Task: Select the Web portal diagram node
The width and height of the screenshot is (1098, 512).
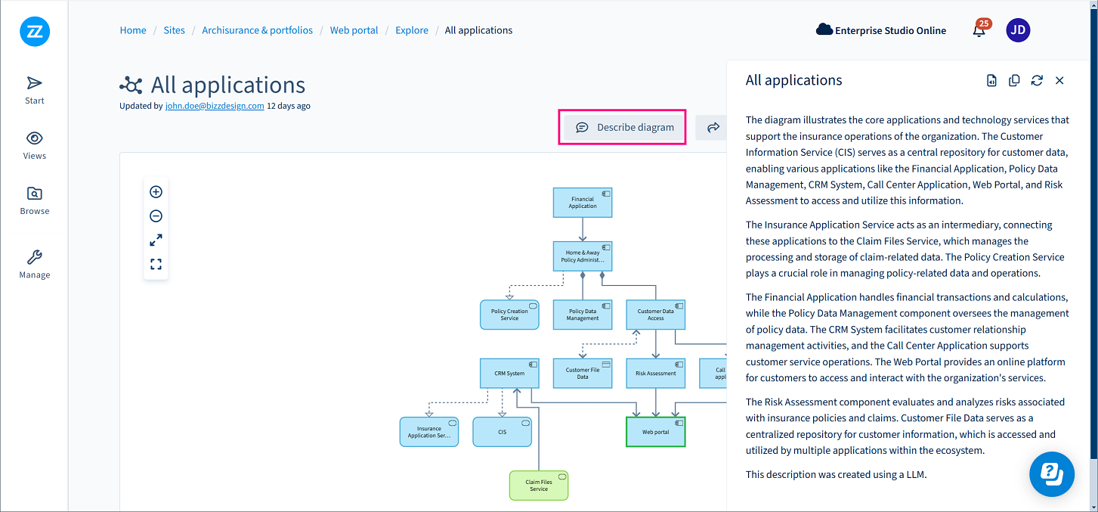Action: click(655, 432)
